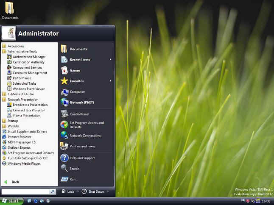Click the Network Connections globe icon
This screenshot has width=274, height=205.
[64, 135]
